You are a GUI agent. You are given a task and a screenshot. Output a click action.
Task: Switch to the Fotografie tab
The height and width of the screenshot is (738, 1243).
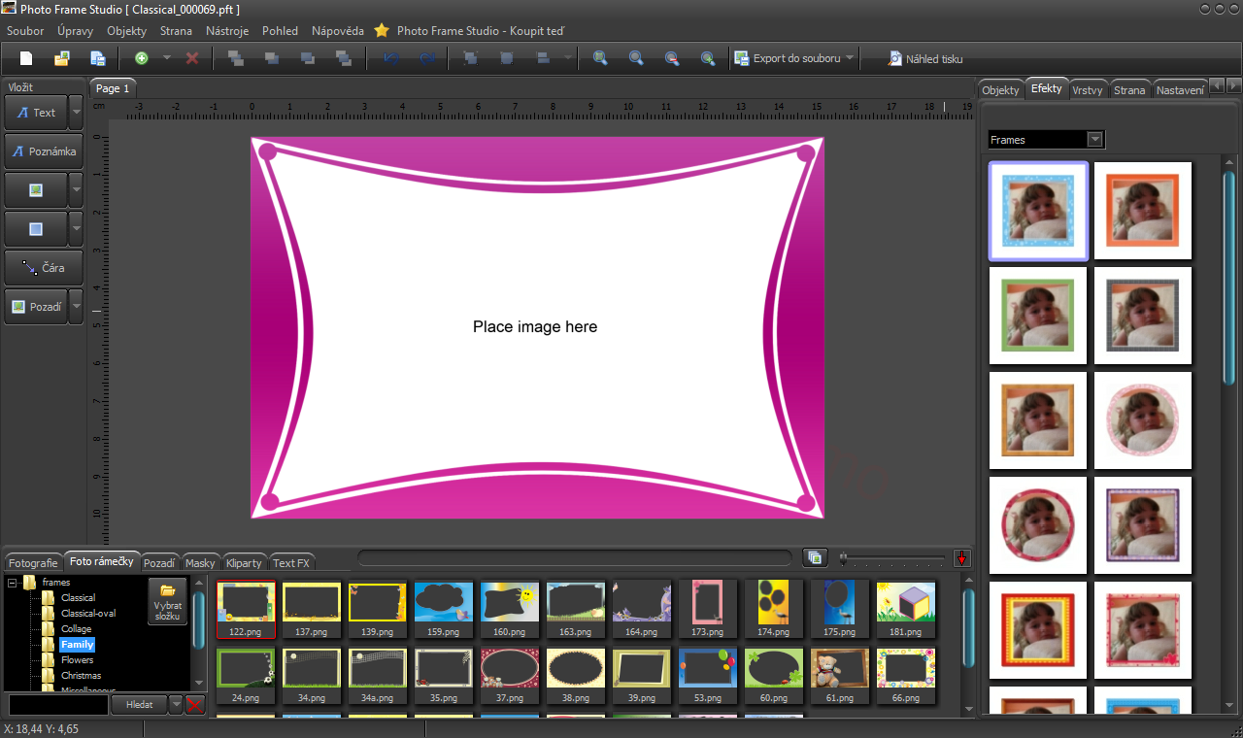point(33,563)
